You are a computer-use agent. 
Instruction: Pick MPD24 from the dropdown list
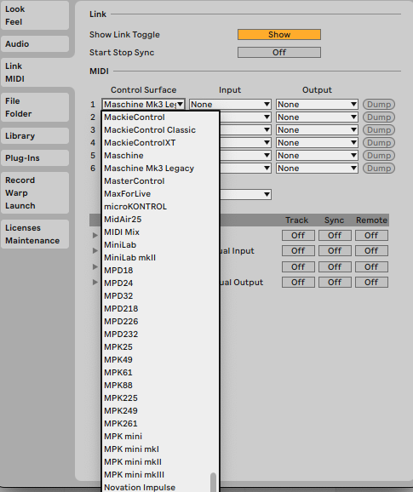160,283
